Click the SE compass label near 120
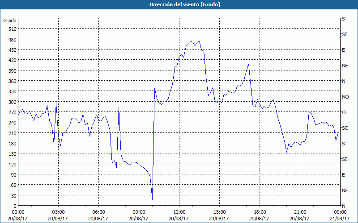The image size is (358, 223). [345, 159]
